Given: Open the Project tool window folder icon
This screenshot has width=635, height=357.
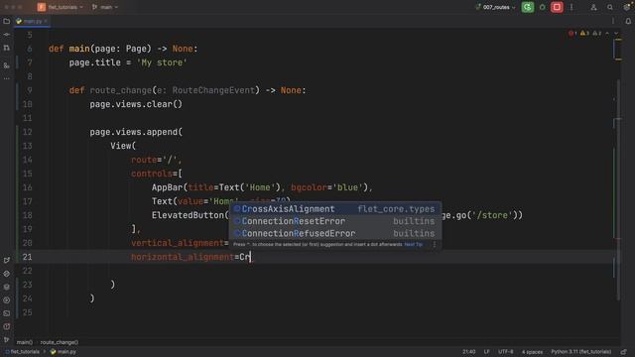Looking at the screenshot, I should pyautogui.click(x=7, y=21).
